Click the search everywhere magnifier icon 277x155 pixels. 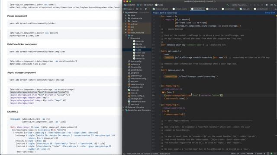pos(275,5)
